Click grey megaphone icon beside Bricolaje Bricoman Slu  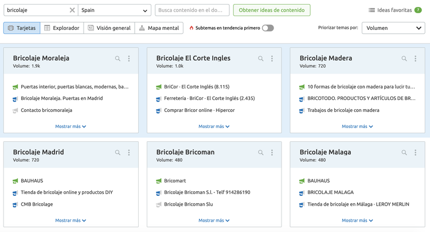tap(158, 204)
